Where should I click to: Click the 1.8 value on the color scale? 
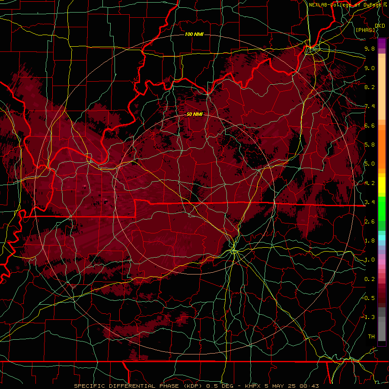tap(370, 241)
